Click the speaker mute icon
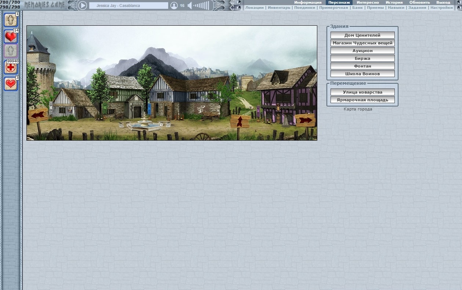The height and width of the screenshot is (290, 462). click(x=190, y=6)
